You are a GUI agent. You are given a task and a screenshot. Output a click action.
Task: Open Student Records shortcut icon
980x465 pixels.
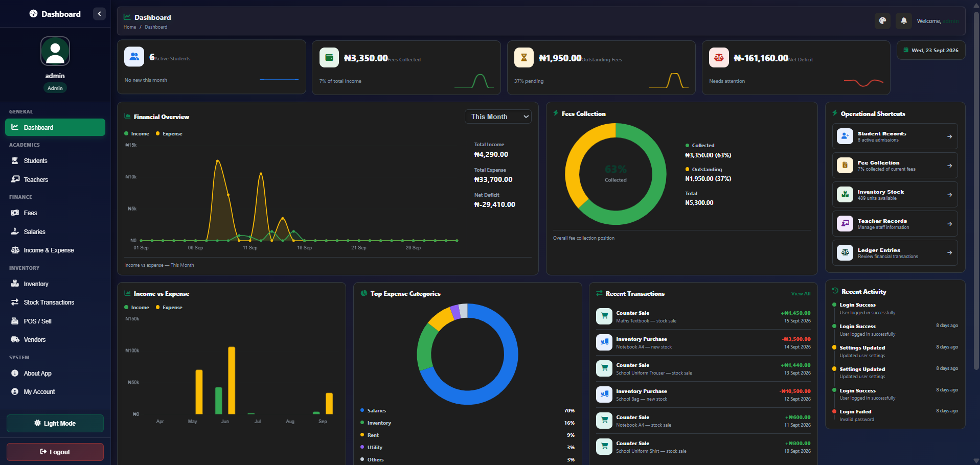845,136
